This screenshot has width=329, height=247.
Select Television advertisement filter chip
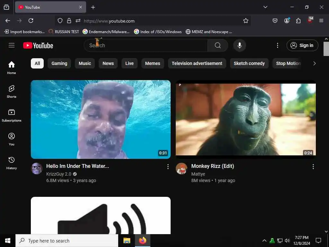(x=197, y=63)
